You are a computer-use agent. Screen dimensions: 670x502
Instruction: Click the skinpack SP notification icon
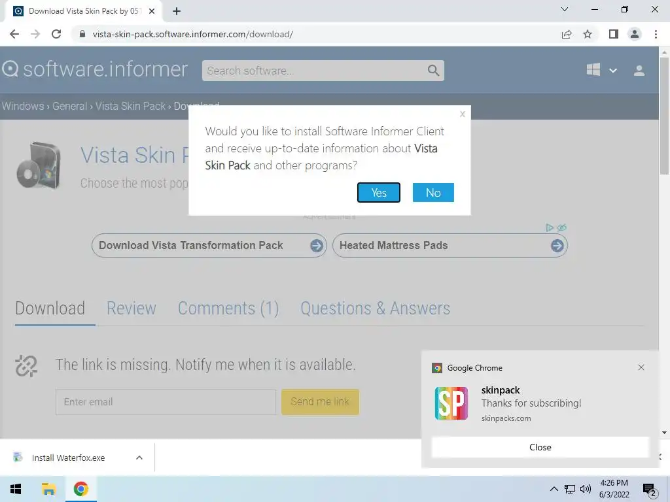(x=451, y=403)
